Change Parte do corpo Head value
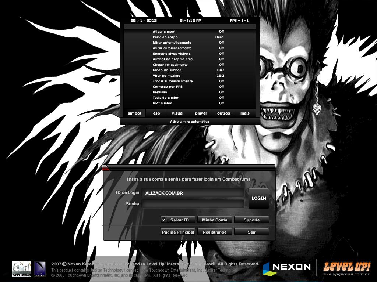 click(x=219, y=37)
